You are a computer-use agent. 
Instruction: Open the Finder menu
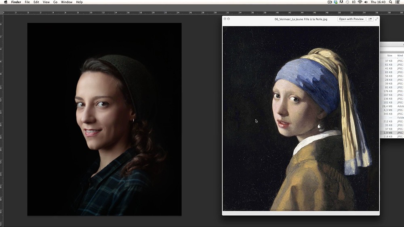click(x=16, y=2)
